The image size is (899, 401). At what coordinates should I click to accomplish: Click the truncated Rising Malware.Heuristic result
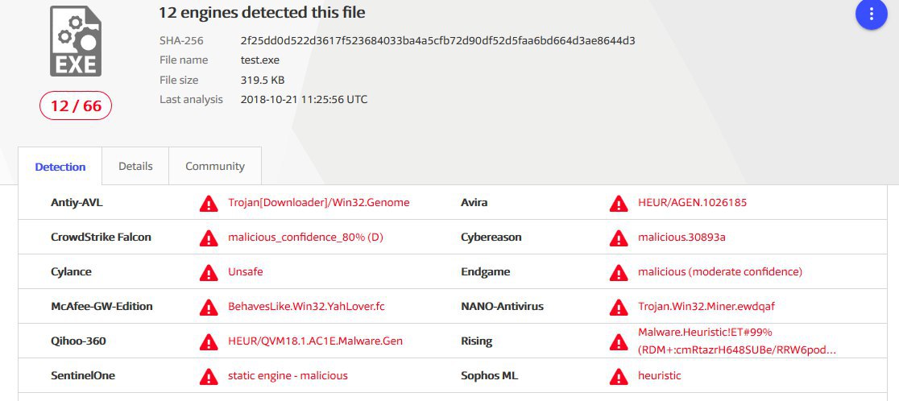[737, 341]
